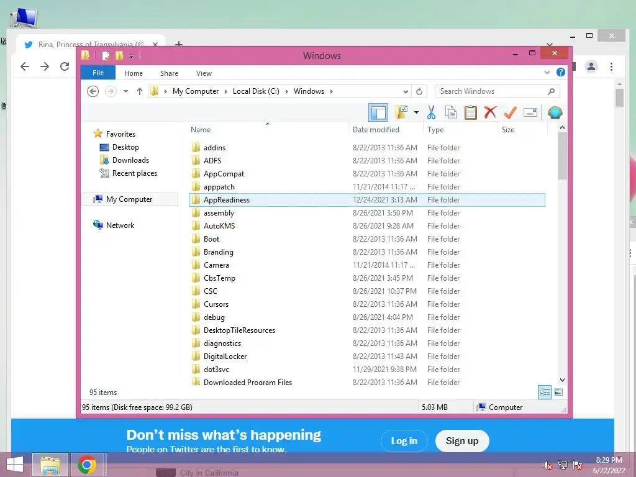The height and width of the screenshot is (477, 636).
Task: Open the Share ribbon tab
Action: click(169, 73)
